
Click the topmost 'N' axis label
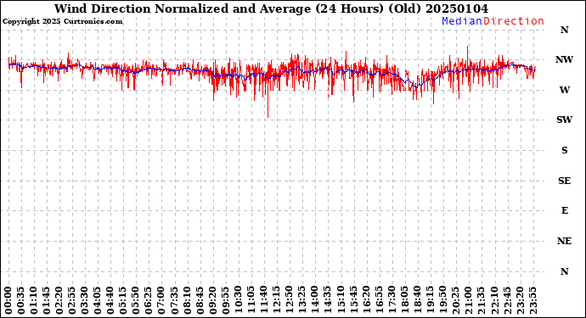564,30
